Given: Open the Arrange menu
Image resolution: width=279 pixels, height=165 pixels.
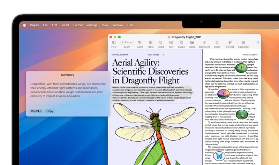Looking at the screenshot, I should [92, 25].
